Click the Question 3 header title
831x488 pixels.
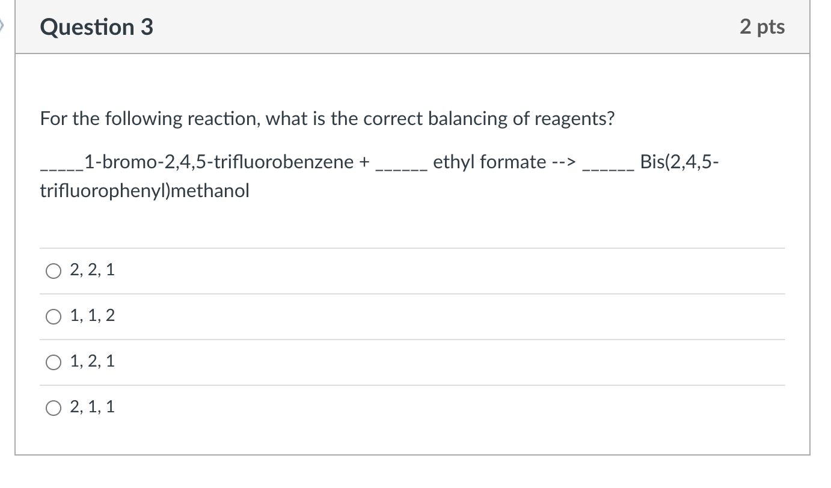[95, 26]
